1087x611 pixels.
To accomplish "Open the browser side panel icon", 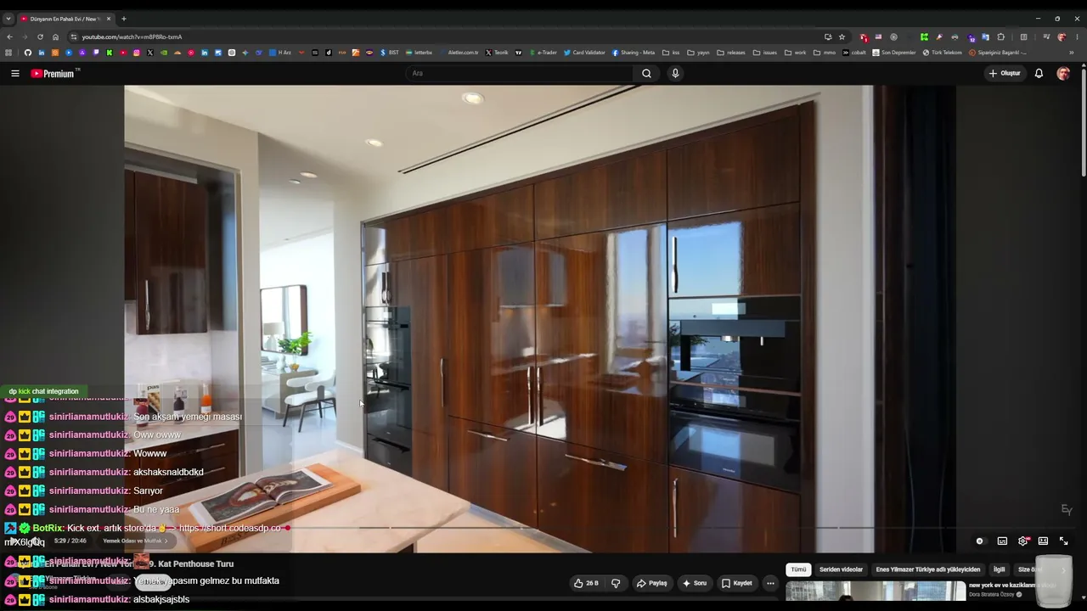I will (x=1023, y=36).
